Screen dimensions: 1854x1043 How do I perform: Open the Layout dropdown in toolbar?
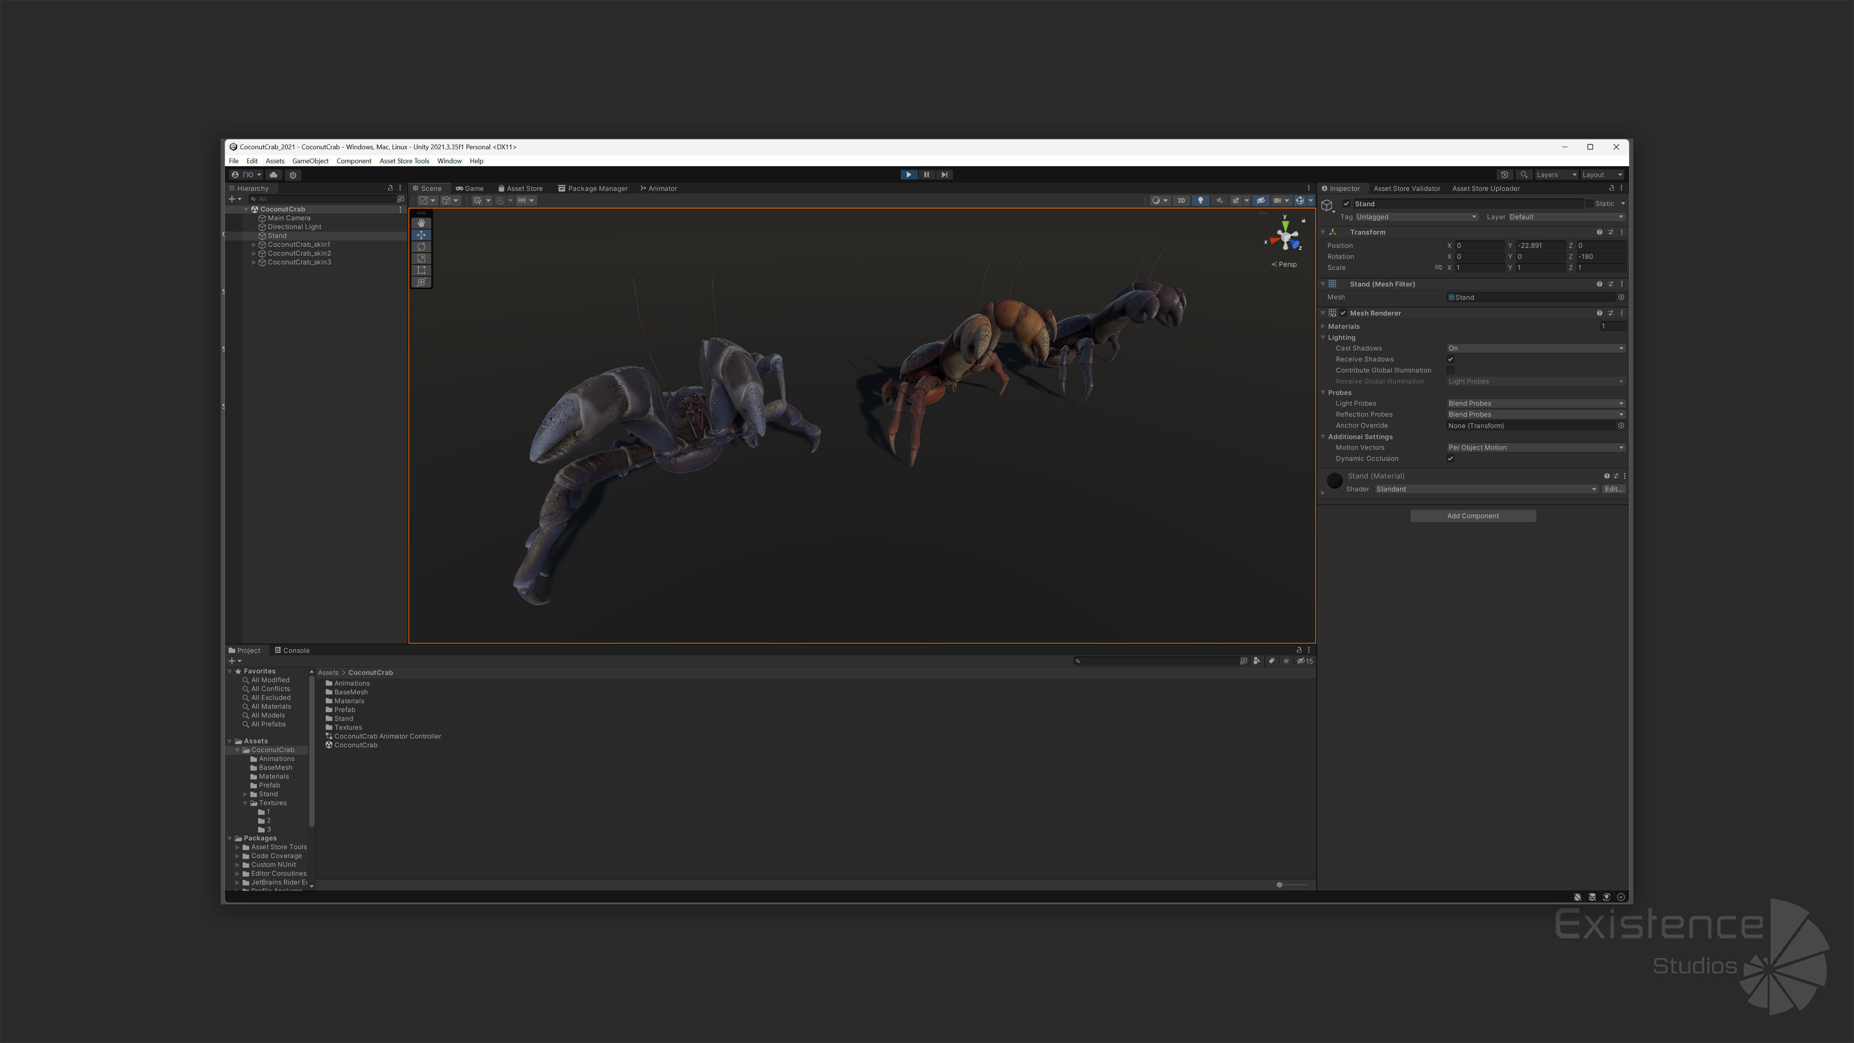click(x=1602, y=175)
